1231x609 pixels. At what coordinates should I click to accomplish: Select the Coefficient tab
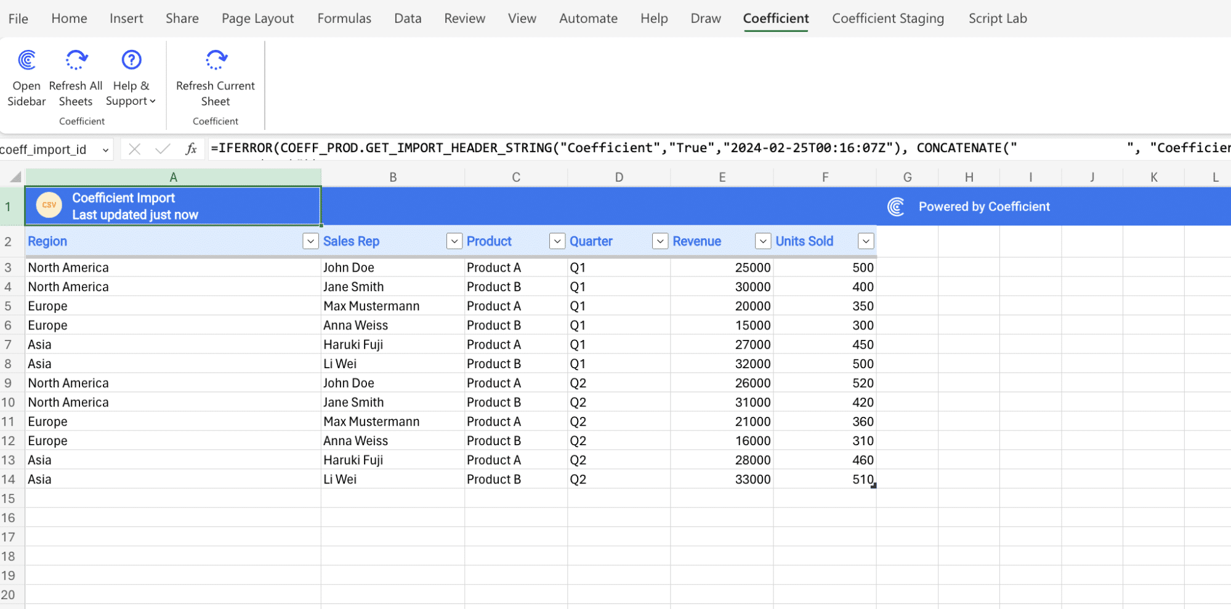point(776,18)
